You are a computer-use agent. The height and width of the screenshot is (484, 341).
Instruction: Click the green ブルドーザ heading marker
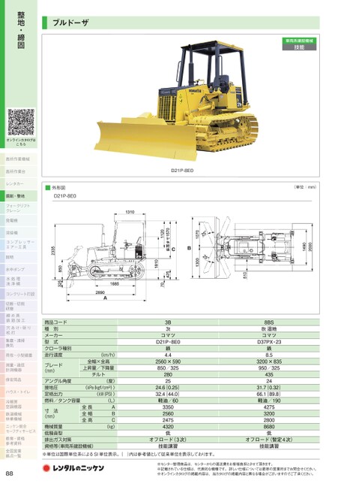(45, 23)
